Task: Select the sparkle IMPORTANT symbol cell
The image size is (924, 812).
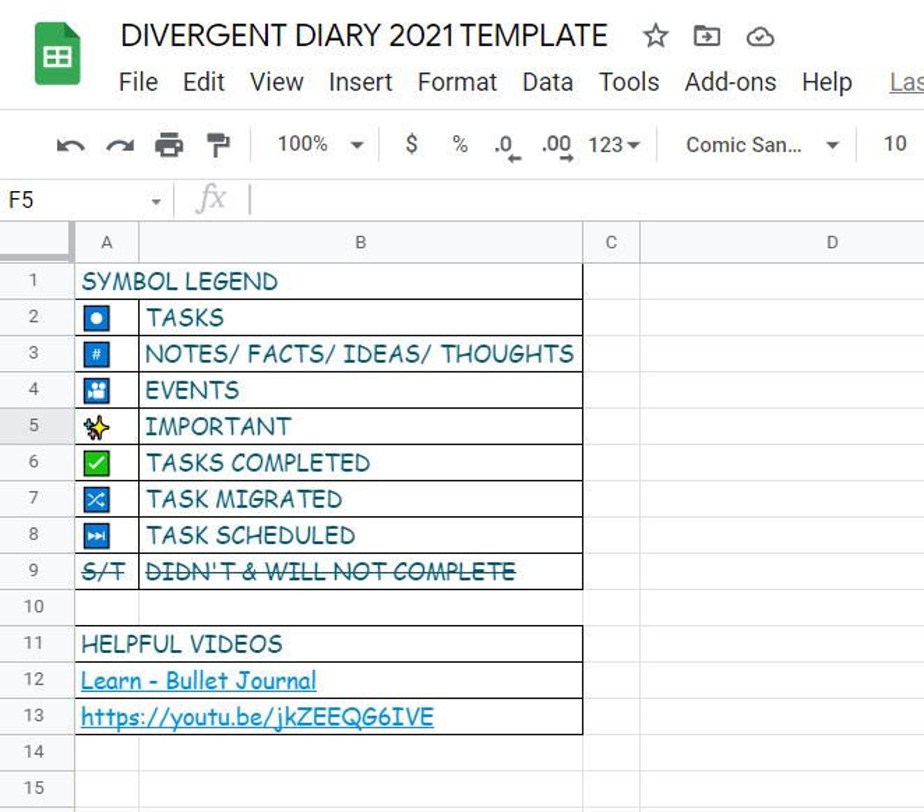Action: (x=107, y=427)
